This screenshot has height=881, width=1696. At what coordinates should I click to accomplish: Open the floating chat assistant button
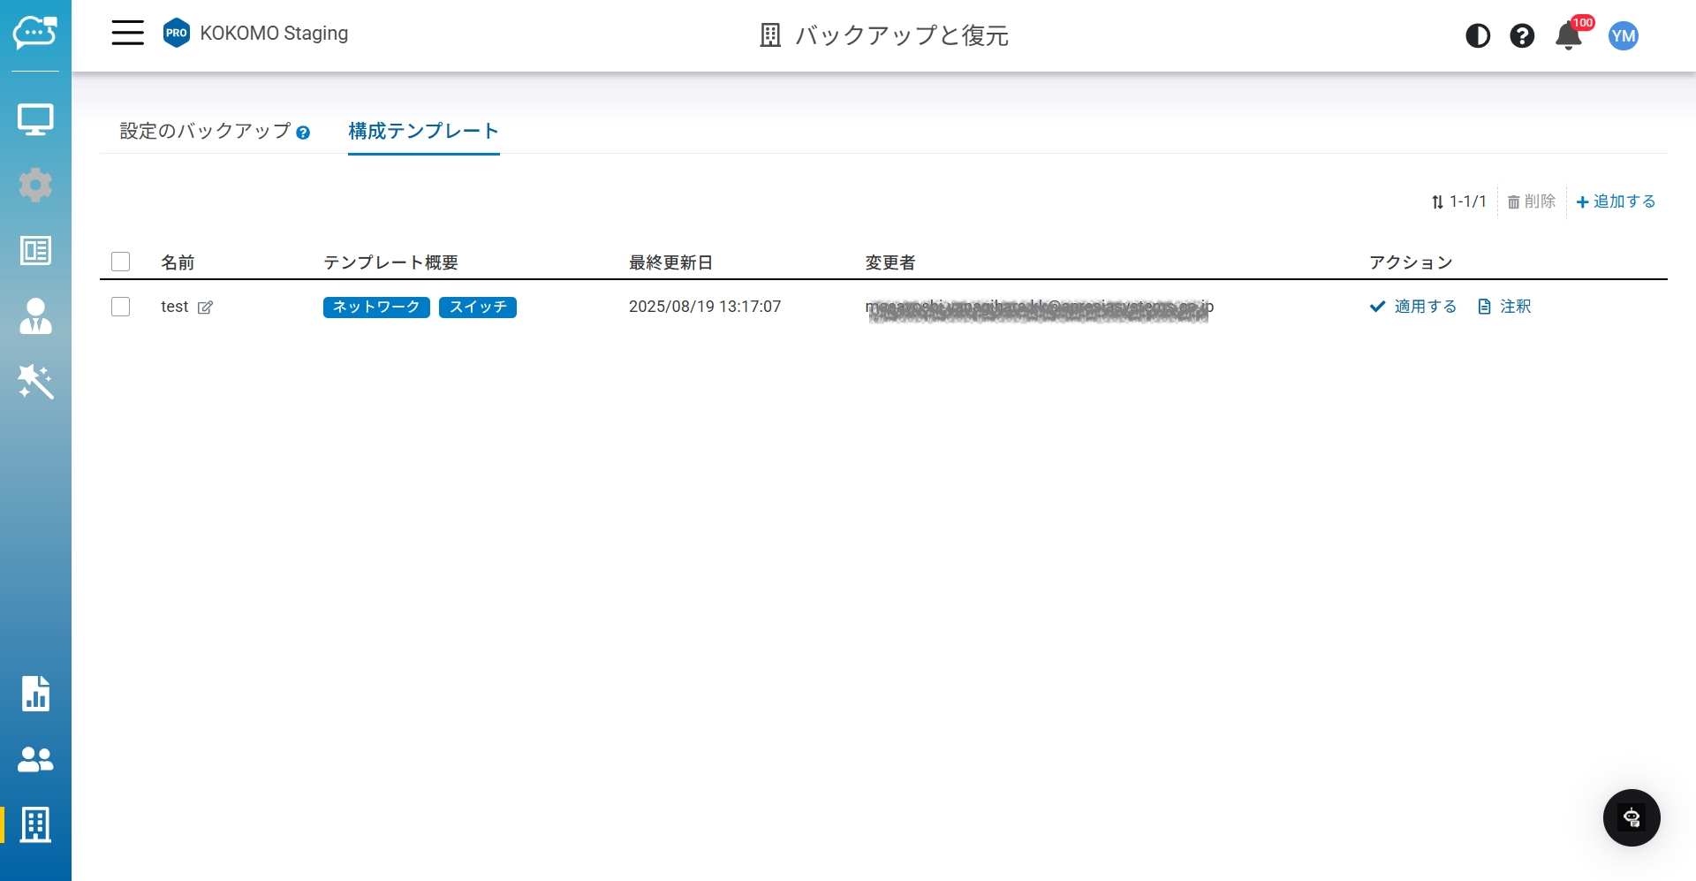pyautogui.click(x=1632, y=817)
